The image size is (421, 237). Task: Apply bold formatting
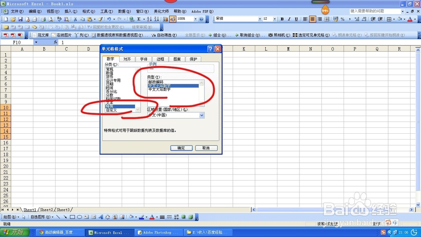coord(282,19)
